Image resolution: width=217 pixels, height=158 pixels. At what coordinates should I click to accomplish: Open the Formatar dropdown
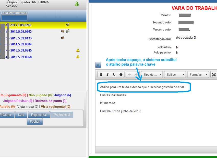(x=198, y=75)
